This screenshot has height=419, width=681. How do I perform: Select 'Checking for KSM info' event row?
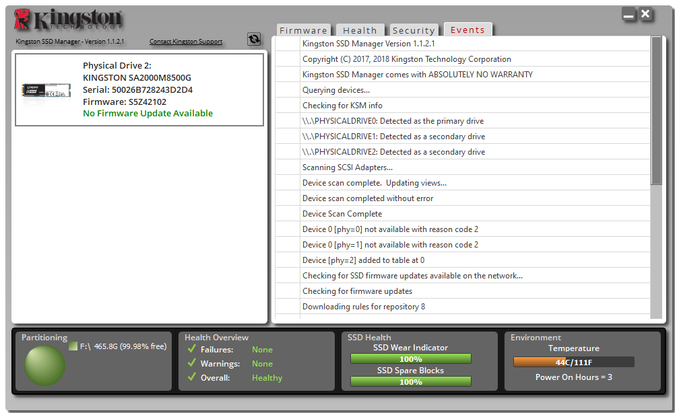[x=463, y=106]
